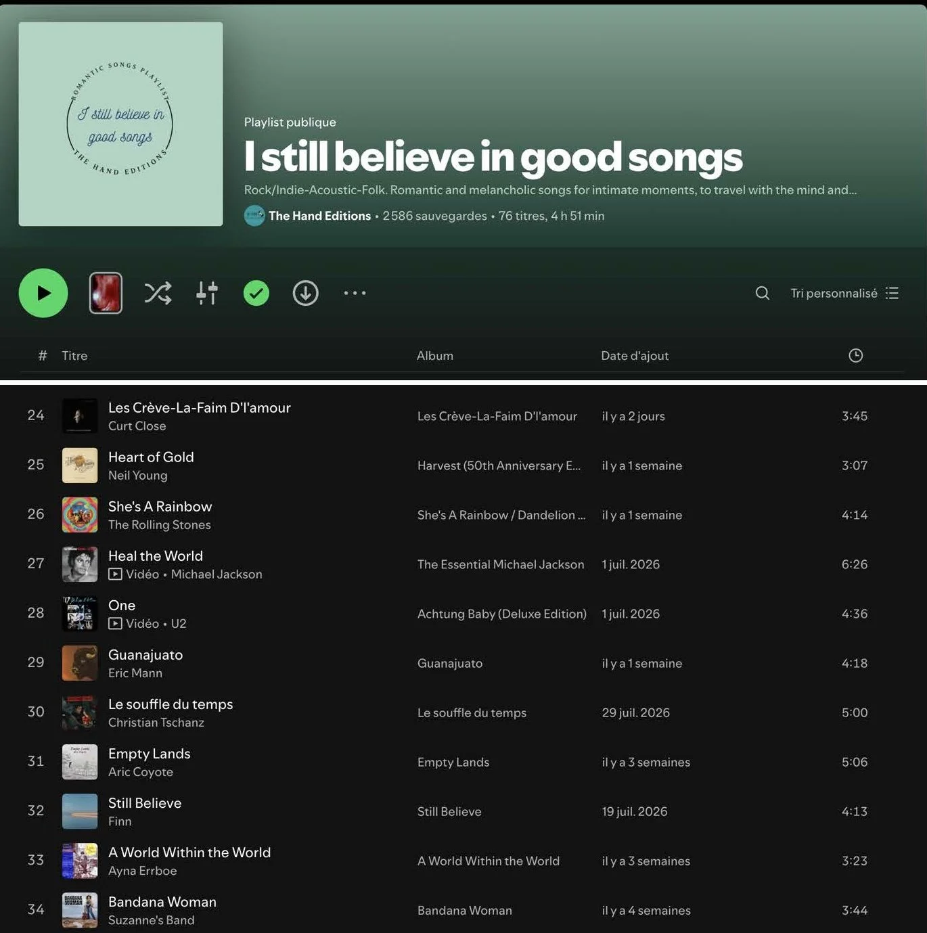Image resolution: width=927 pixels, height=933 pixels.
Task: Click the Empty Lands cover thumbnail
Action: pos(80,762)
